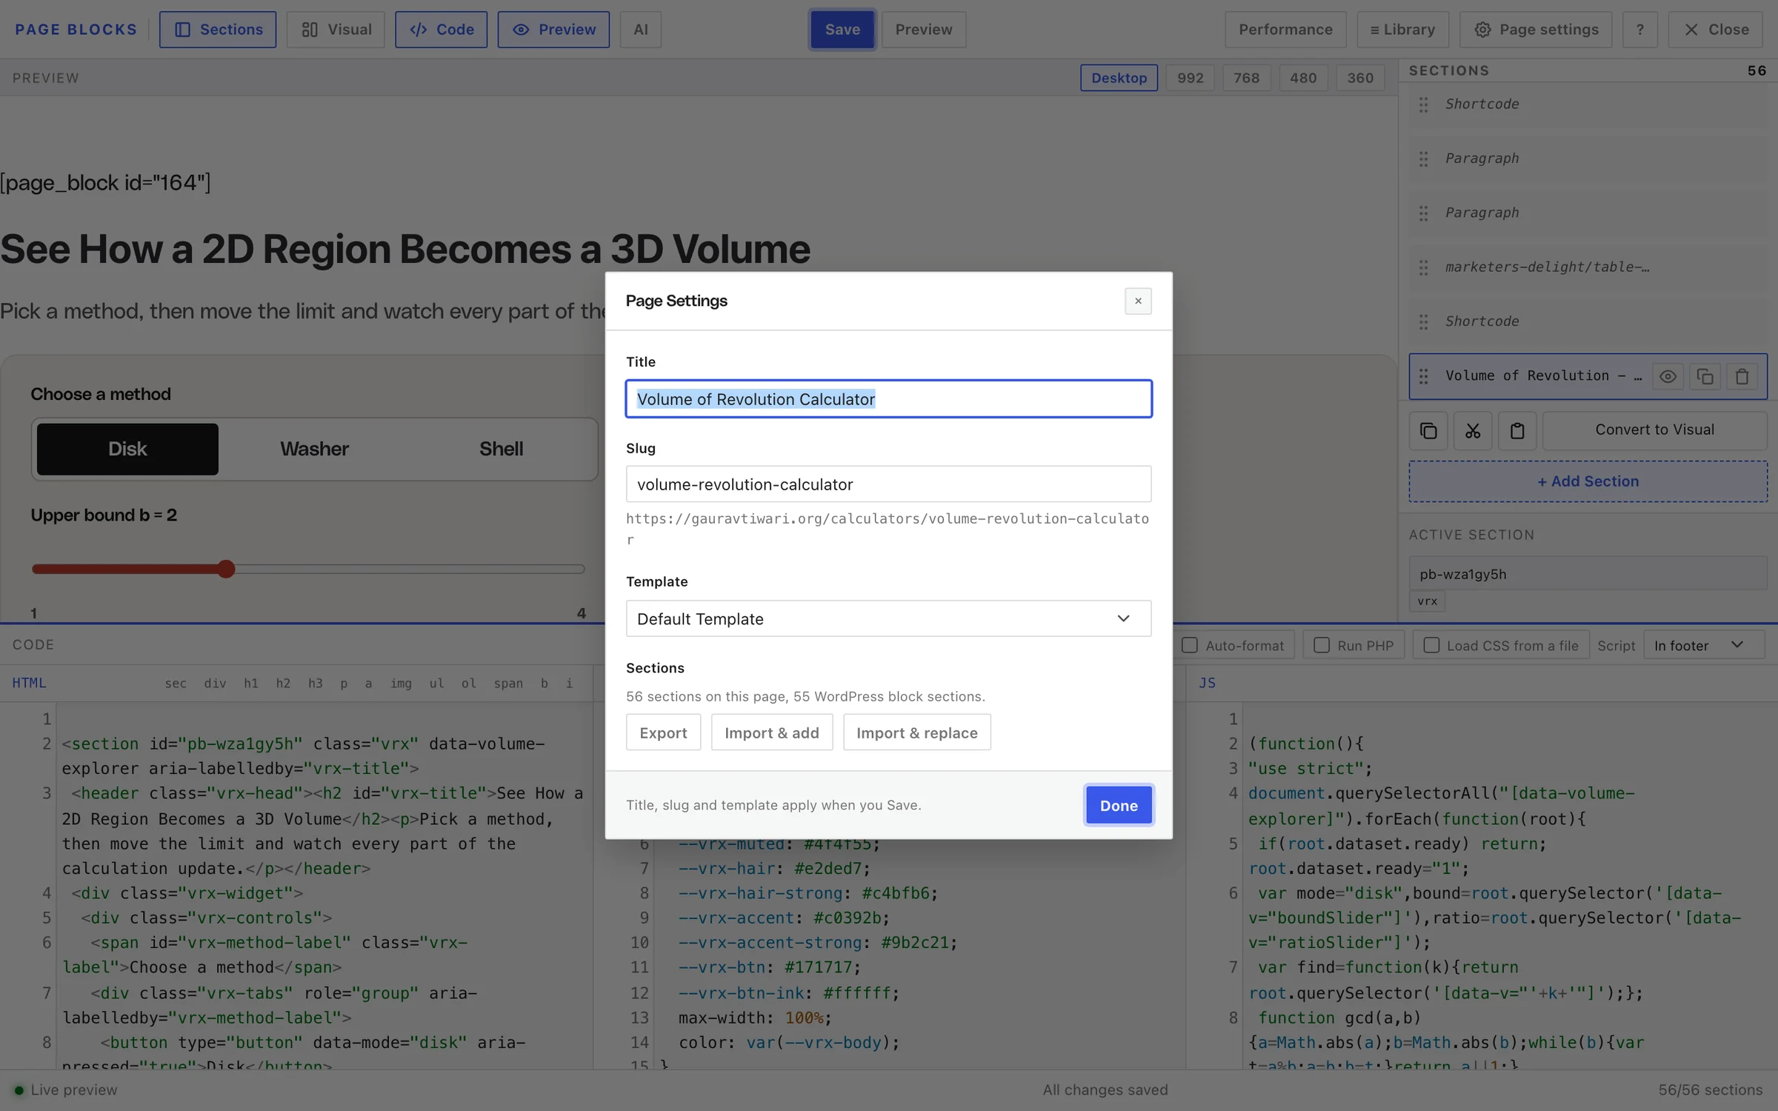The width and height of the screenshot is (1778, 1111).
Task: Click the copy icon beside Convert to Visual
Action: click(x=1428, y=430)
